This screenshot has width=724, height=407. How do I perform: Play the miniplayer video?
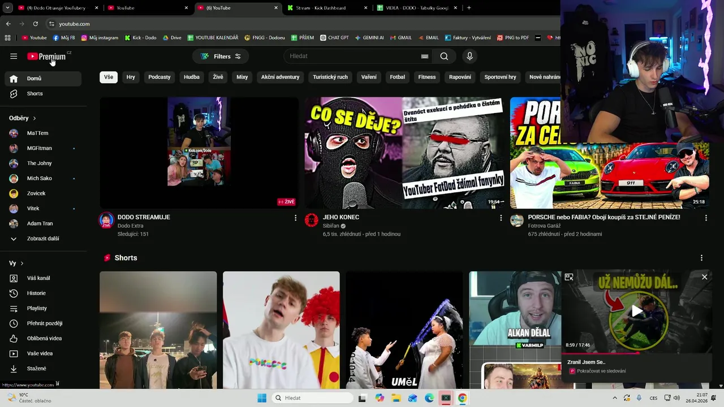point(637,310)
